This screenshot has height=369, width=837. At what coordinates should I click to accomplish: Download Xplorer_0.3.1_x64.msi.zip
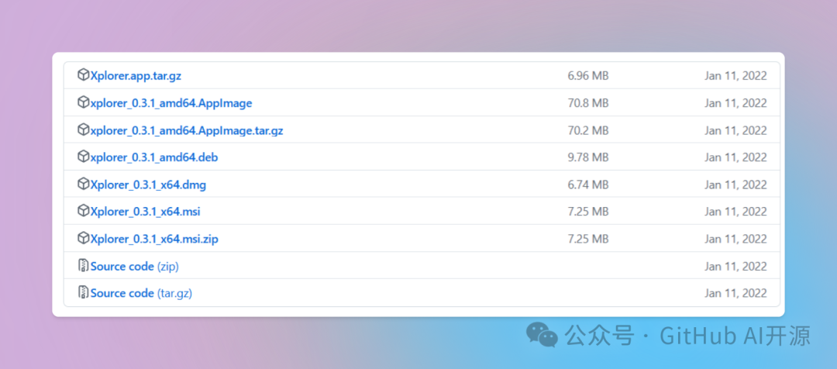[x=154, y=240]
